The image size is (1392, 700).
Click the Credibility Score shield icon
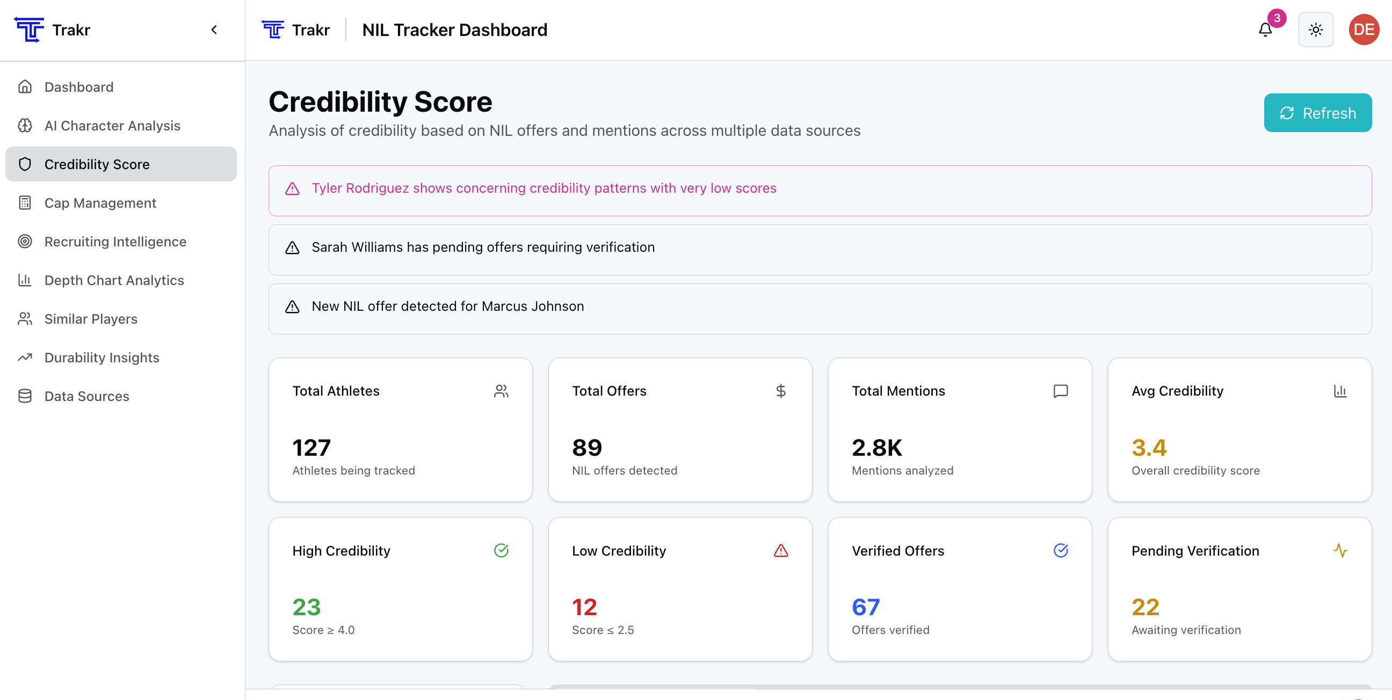coord(25,164)
